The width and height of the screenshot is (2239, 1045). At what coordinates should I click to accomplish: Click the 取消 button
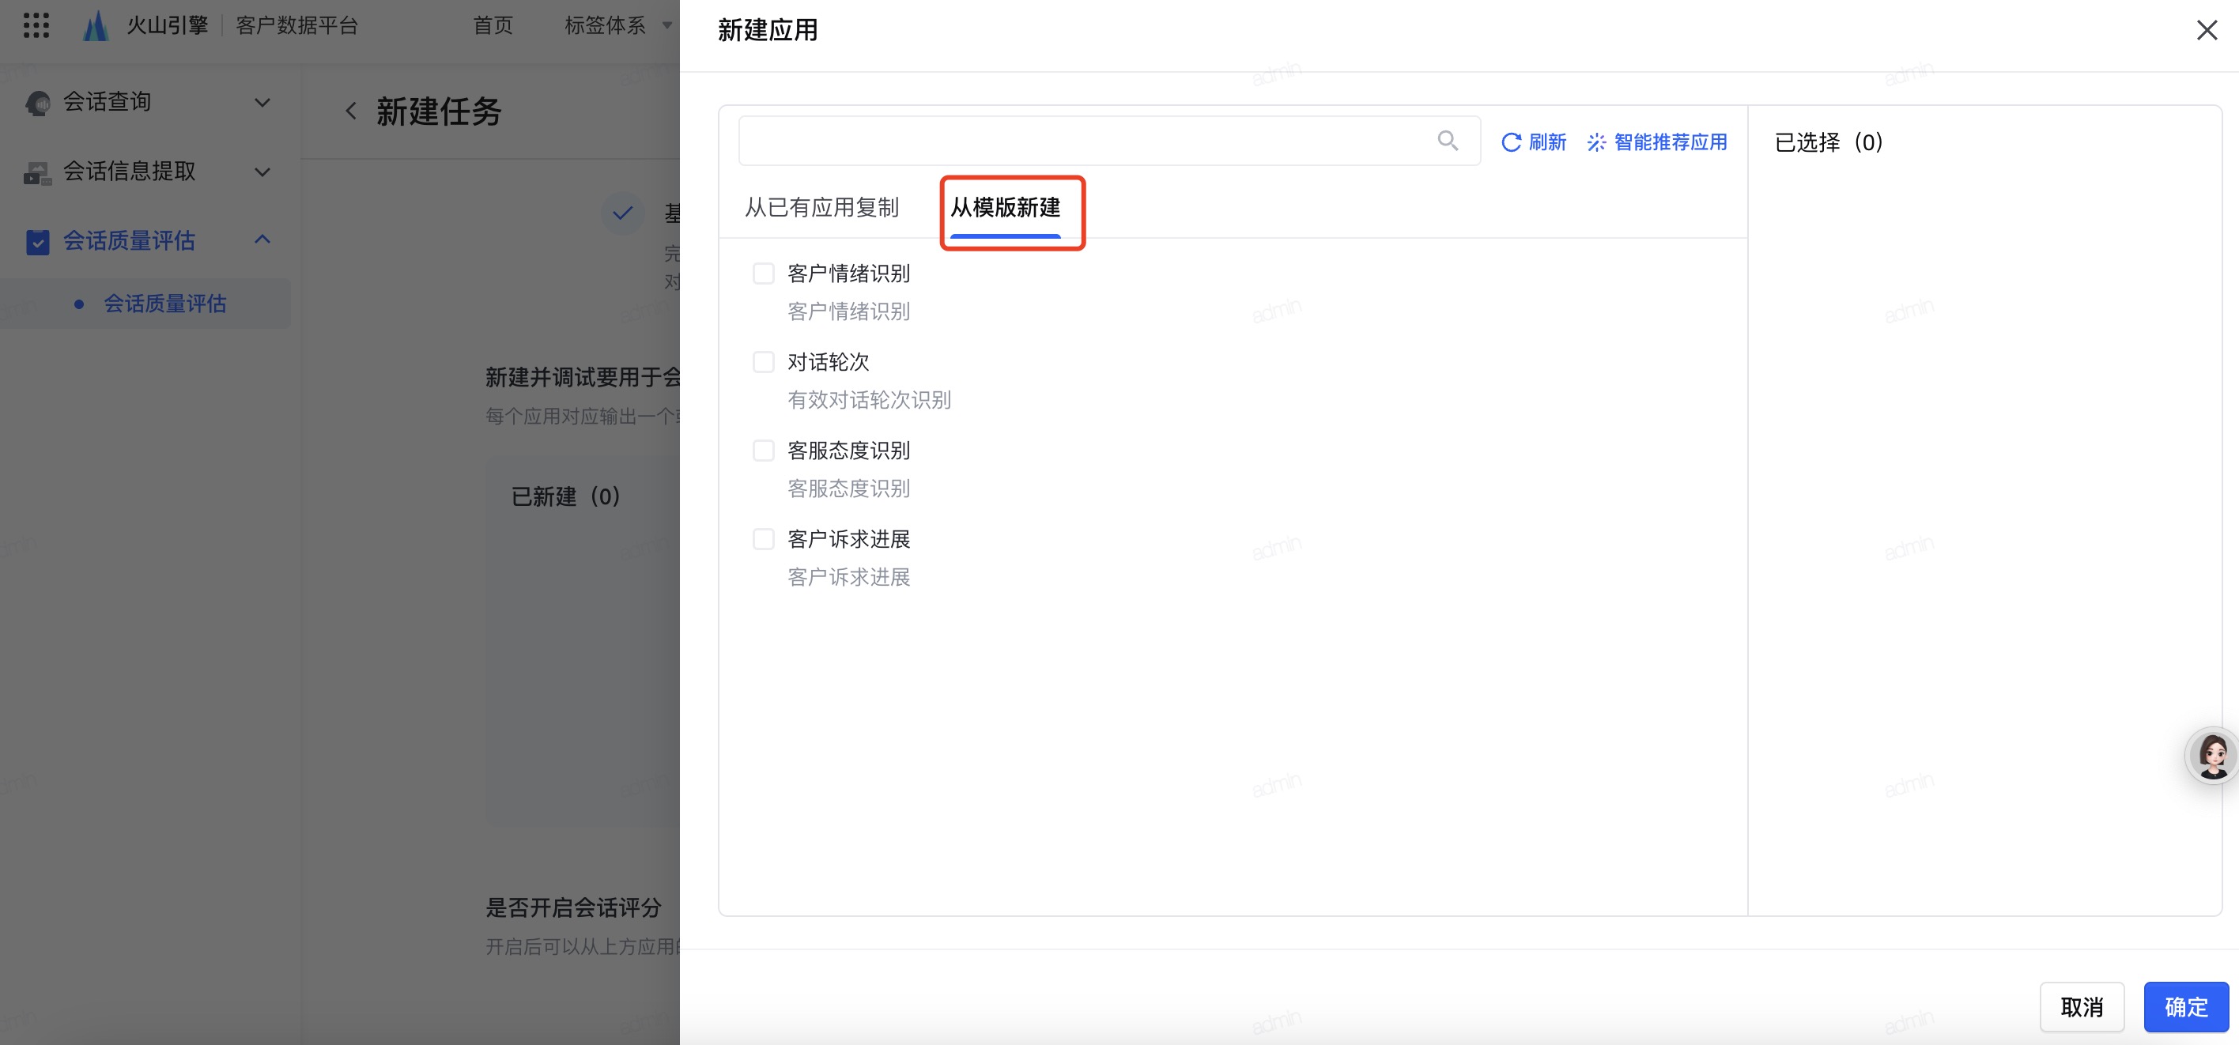click(x=2082, y=1007)
